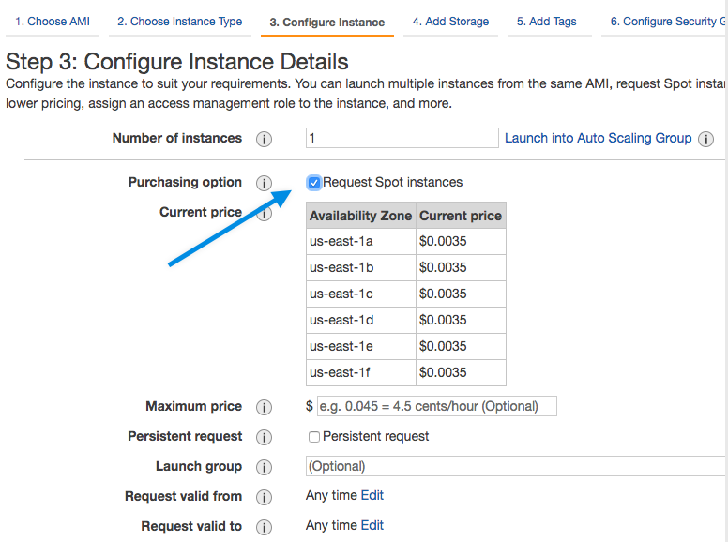Click info icon next to Maximum price
The height and width of the screenshot is (542, 728).
coord(264,407)
